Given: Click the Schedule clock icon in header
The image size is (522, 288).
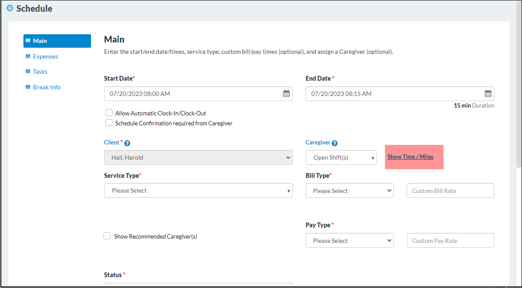Looking at the screenshot, I should coord(10,8).
